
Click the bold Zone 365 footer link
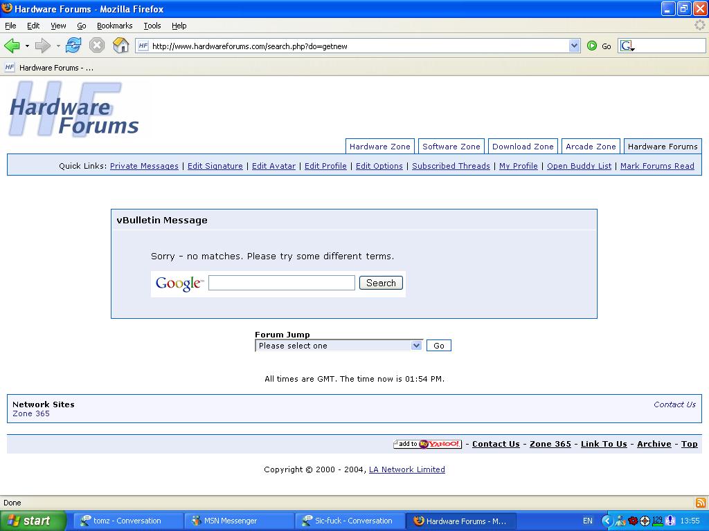(x=550, y=444)
